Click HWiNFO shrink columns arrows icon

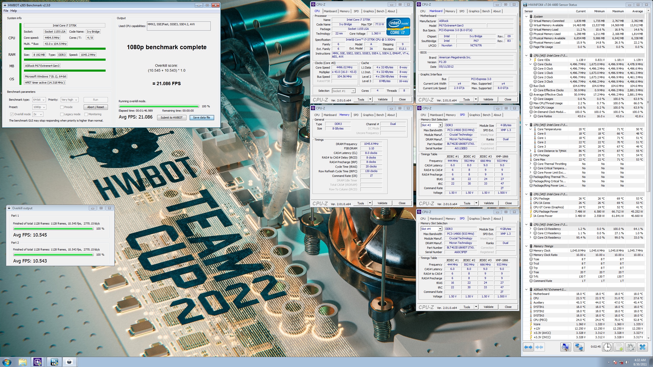pyautogui.click(x=539, y=347)
